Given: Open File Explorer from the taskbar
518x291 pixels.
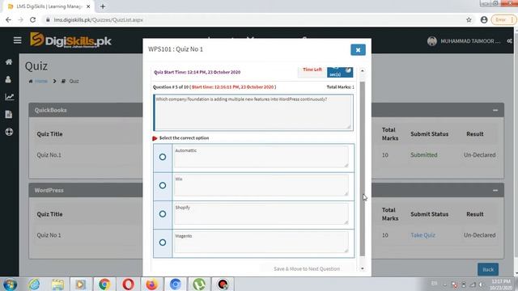Looking at the screenshot, I should (x=57, y=284).
